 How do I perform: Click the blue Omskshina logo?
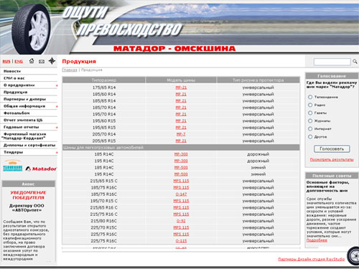[13, 166]
